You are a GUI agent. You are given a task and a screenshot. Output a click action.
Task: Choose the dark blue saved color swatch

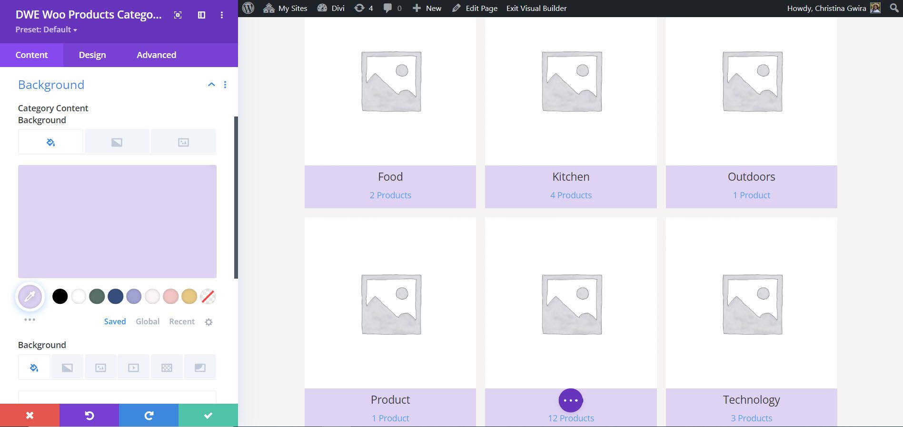[x=115, y=296]
